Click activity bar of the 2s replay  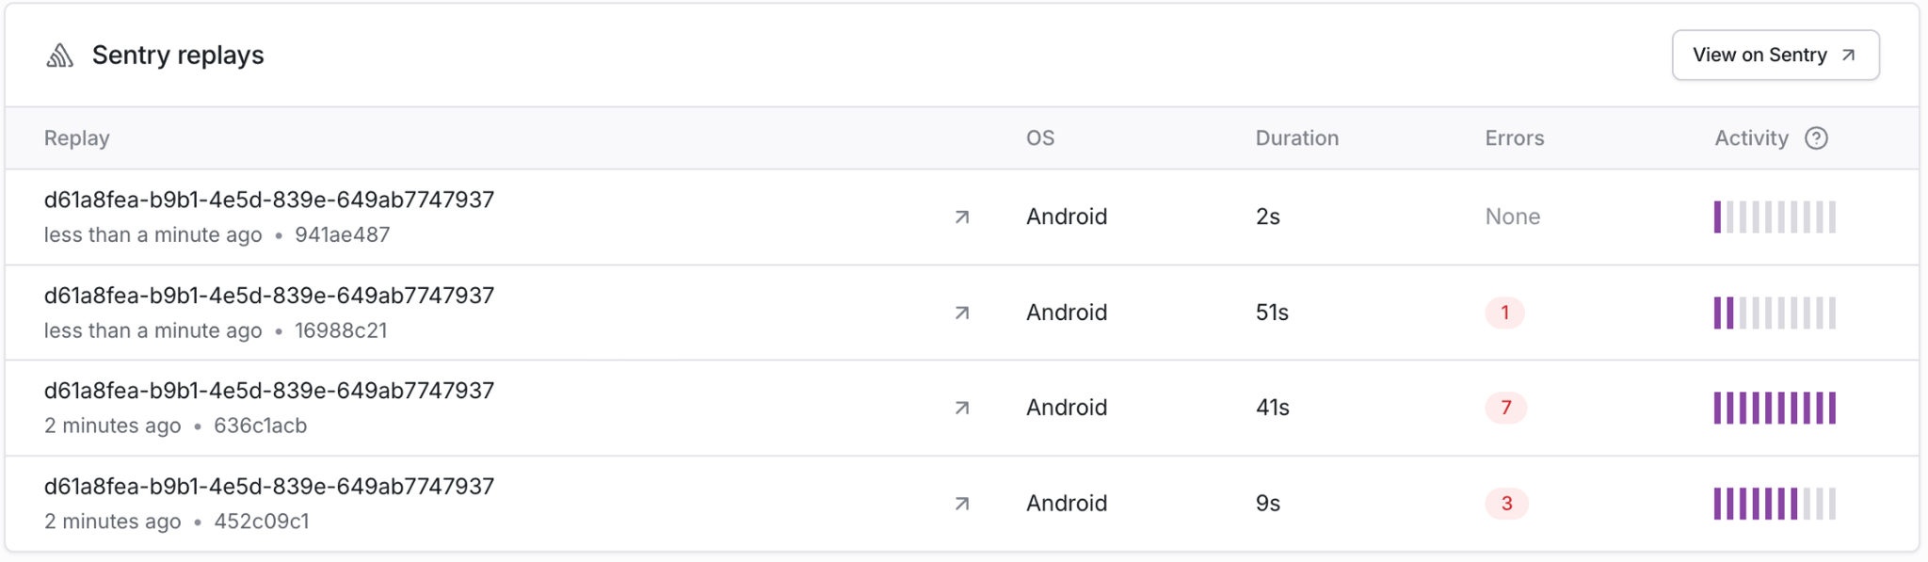[x=1775, y=217]
